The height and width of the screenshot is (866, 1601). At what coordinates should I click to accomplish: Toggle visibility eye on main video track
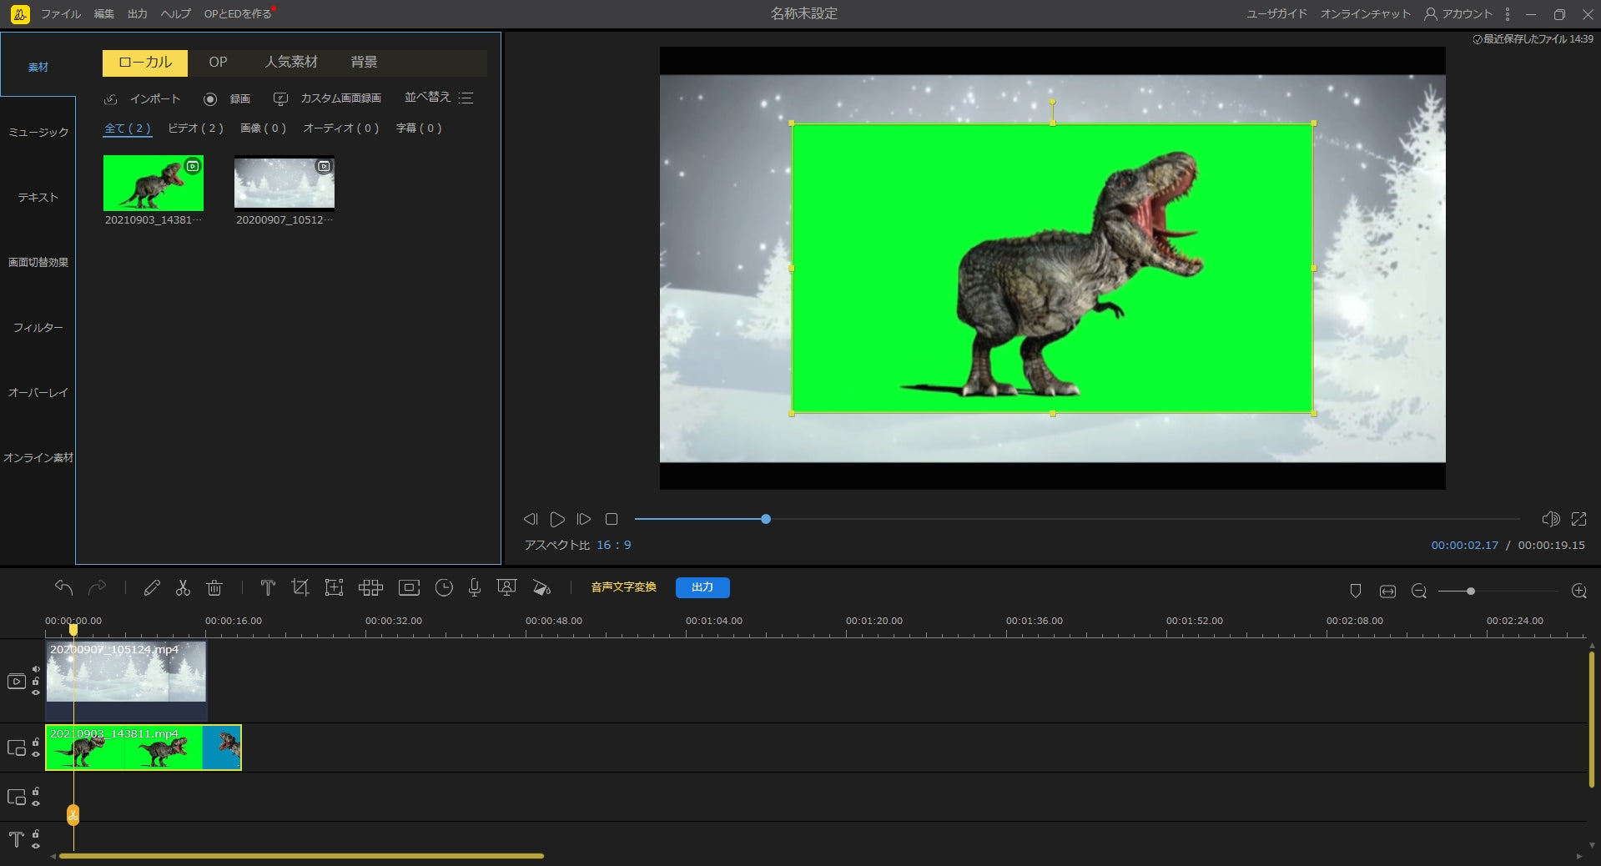click(x=36, y=692)
